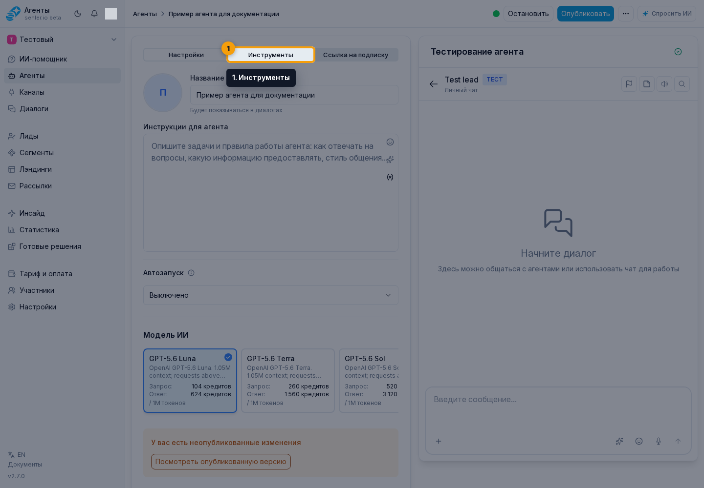Click the Autostart info icon
Image resolution: width=704 pixels, height=488 pixels.
(191, 273)
